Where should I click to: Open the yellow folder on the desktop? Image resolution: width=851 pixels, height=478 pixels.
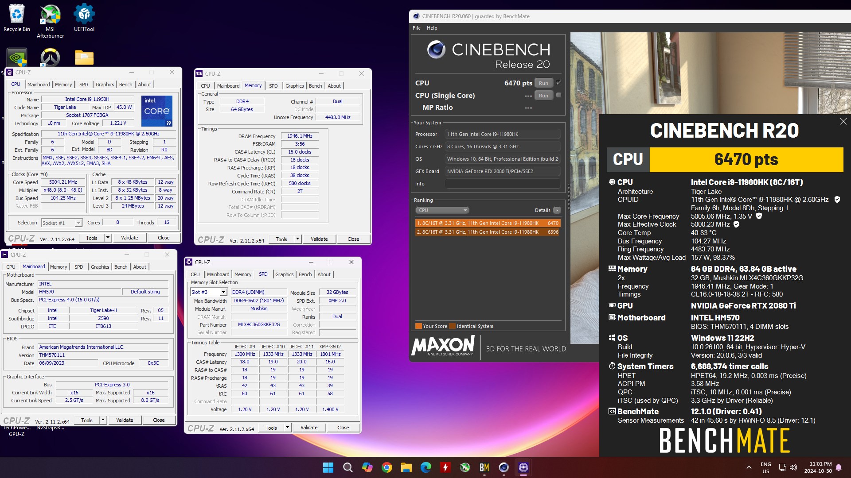(84, 58)
